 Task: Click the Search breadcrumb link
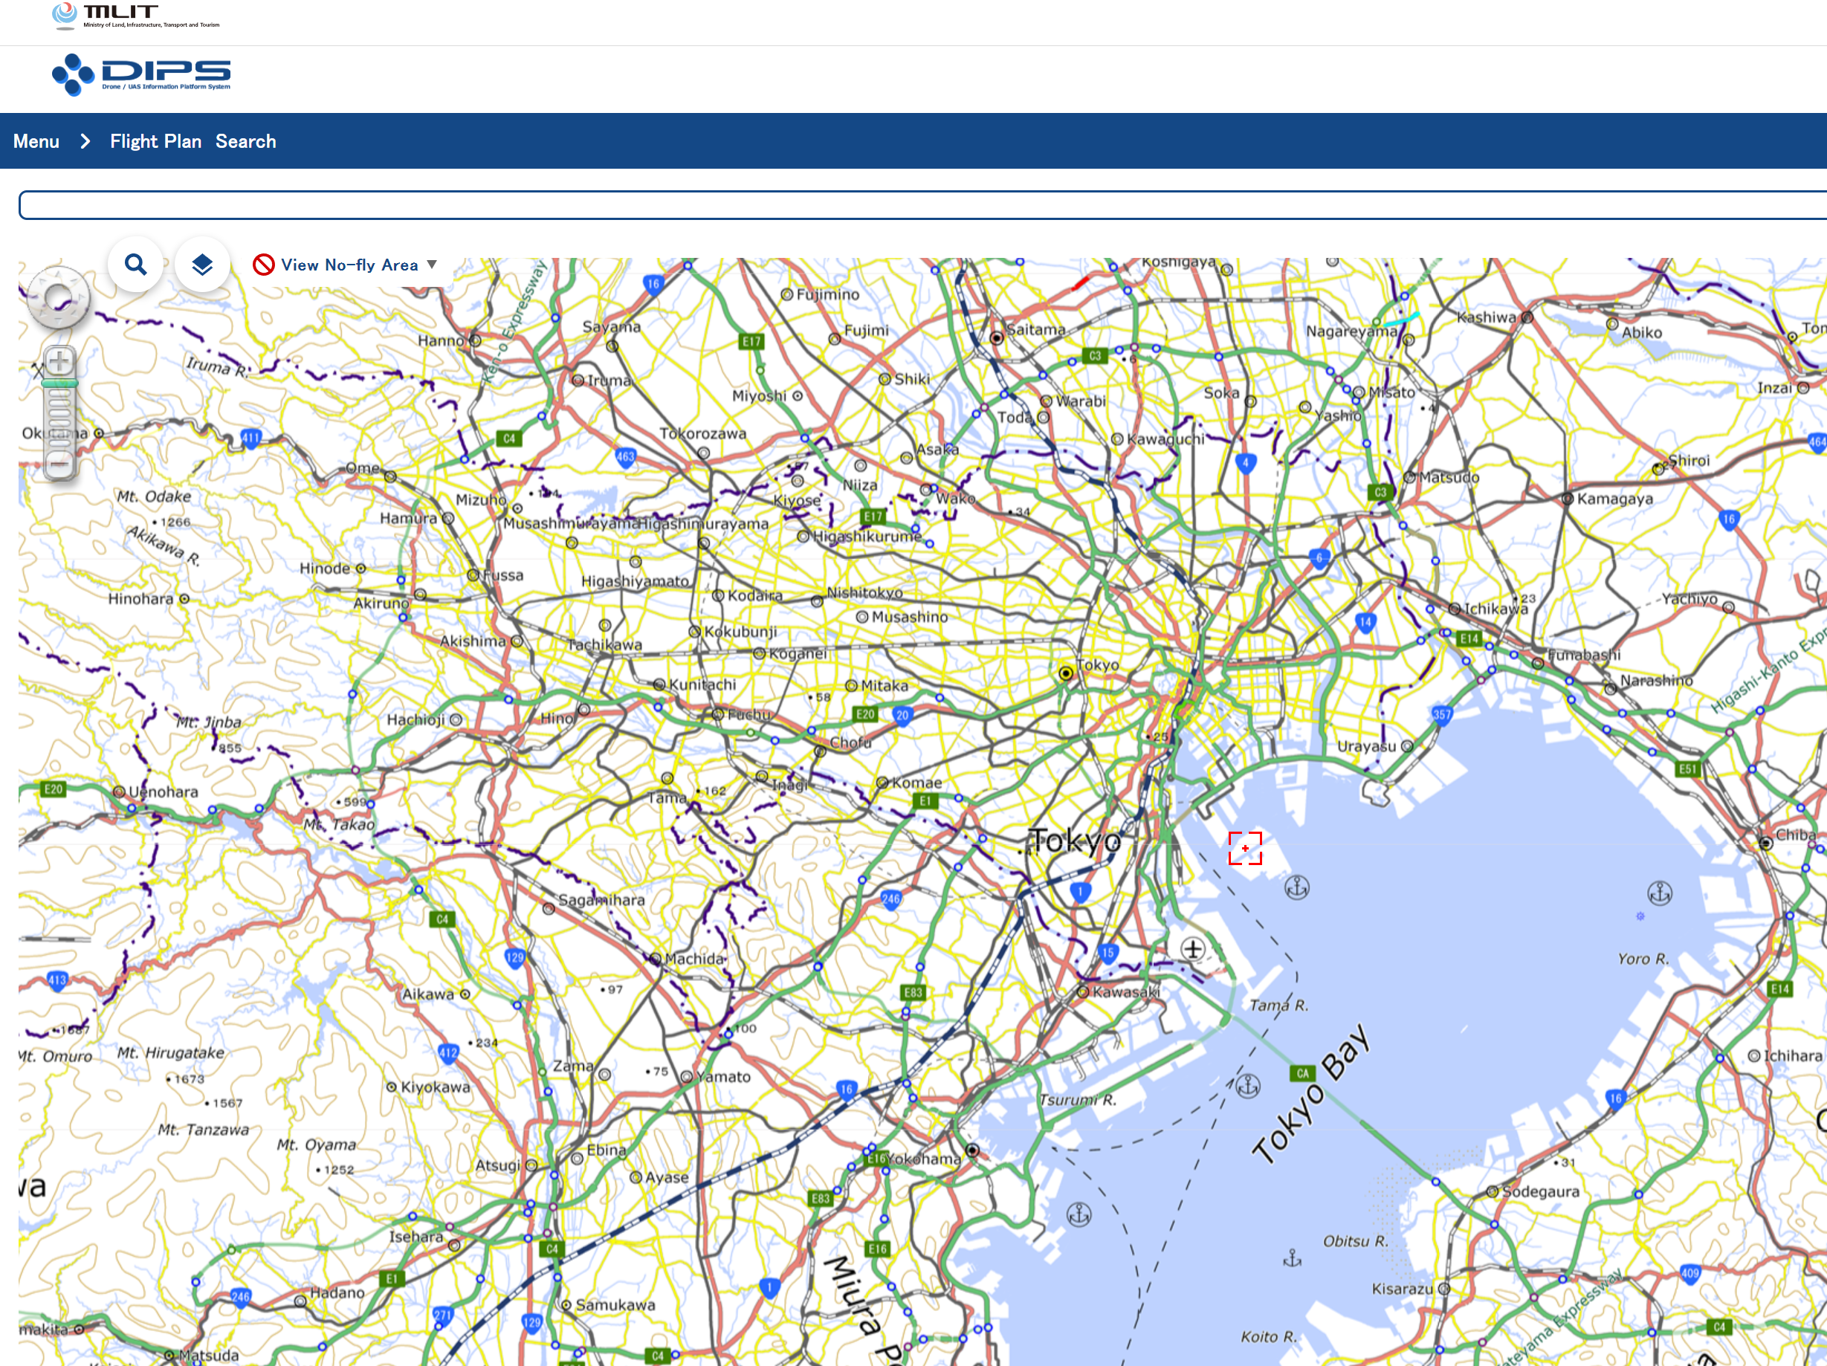point(245,141)
